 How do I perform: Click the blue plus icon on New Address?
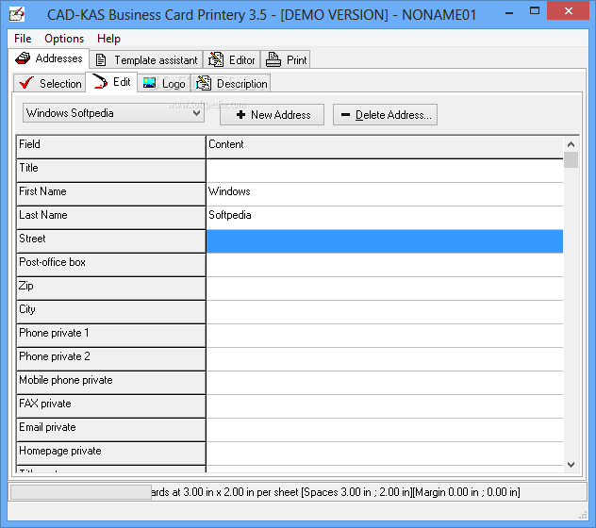240,114
